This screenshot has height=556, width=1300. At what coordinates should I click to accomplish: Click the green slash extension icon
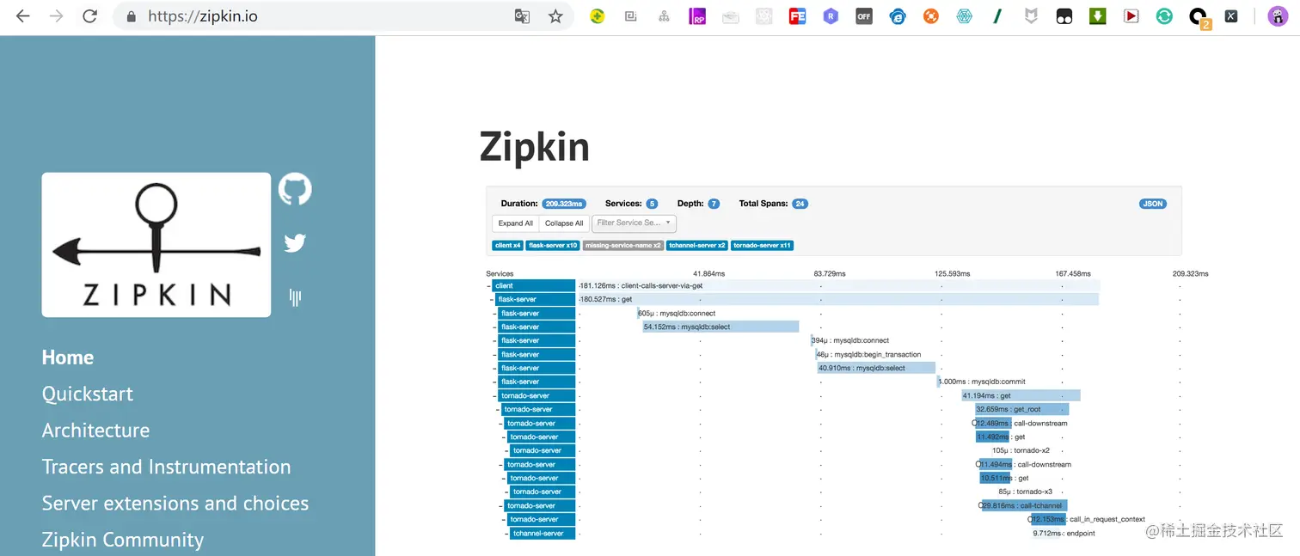coord(997,16)
